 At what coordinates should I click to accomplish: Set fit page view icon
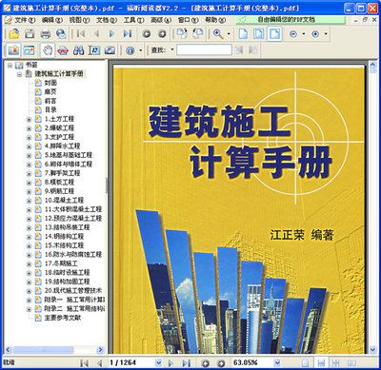tap(259, 33)
